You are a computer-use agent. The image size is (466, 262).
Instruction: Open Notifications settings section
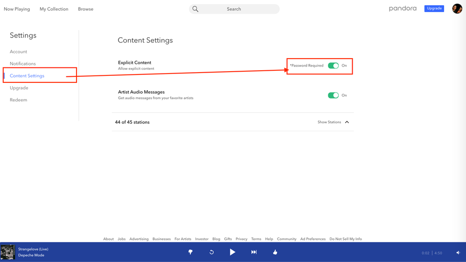coord(22,64)
